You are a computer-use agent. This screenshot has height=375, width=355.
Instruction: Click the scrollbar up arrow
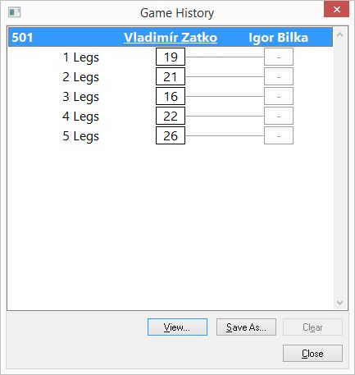(340, 35)
